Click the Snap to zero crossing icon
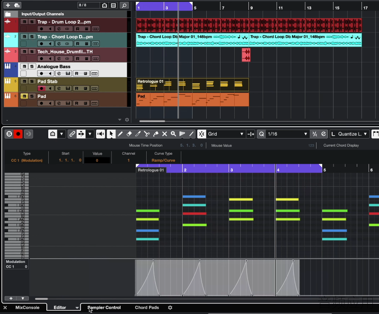The width and height of the screenshot is (379, 314). [251, 134]
